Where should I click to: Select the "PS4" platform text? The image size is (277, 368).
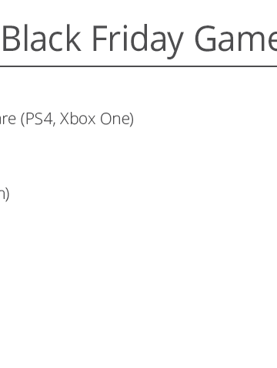pyautogui.click(x=38, y=119)
